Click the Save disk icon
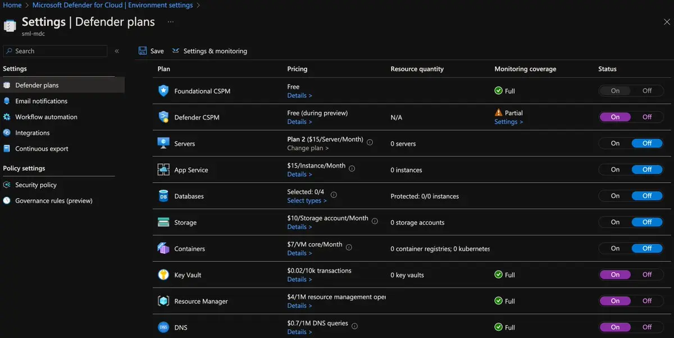 tap(143, 51)
